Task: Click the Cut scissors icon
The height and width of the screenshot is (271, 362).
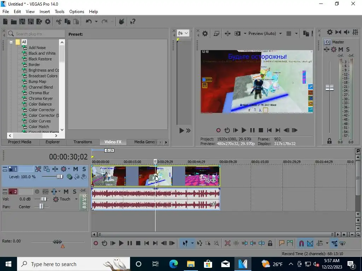Action: (x=59, y=22)
